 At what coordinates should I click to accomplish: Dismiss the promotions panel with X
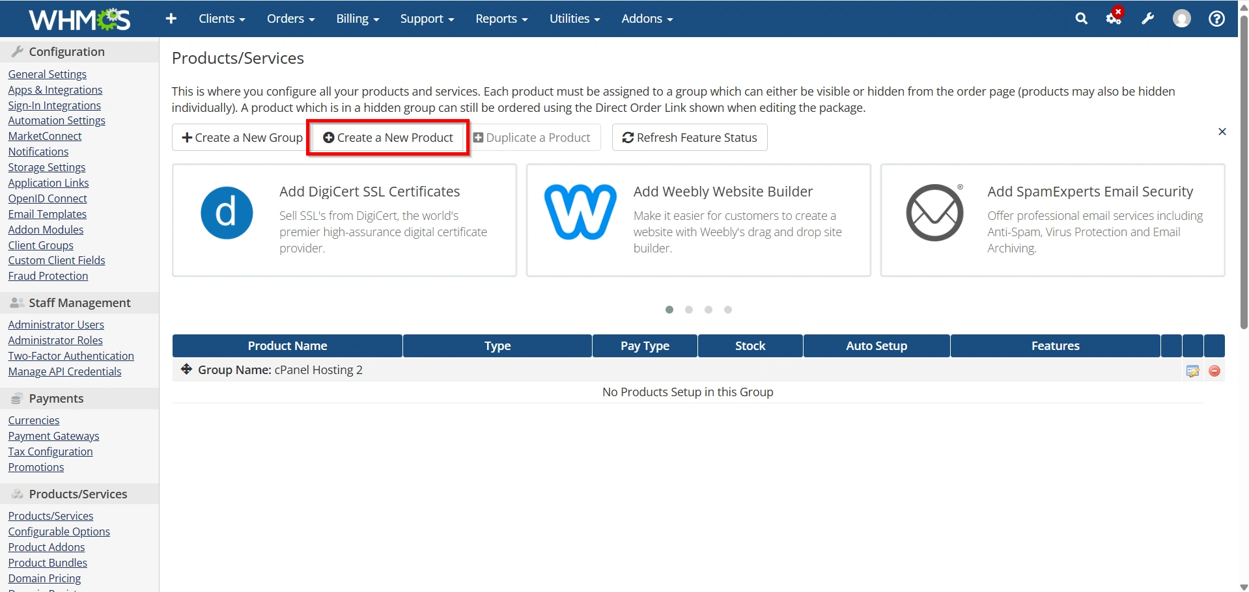[x=1222, y=132]
